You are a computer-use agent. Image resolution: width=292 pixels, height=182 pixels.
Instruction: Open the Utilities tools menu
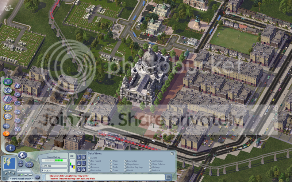coord(7,108)
